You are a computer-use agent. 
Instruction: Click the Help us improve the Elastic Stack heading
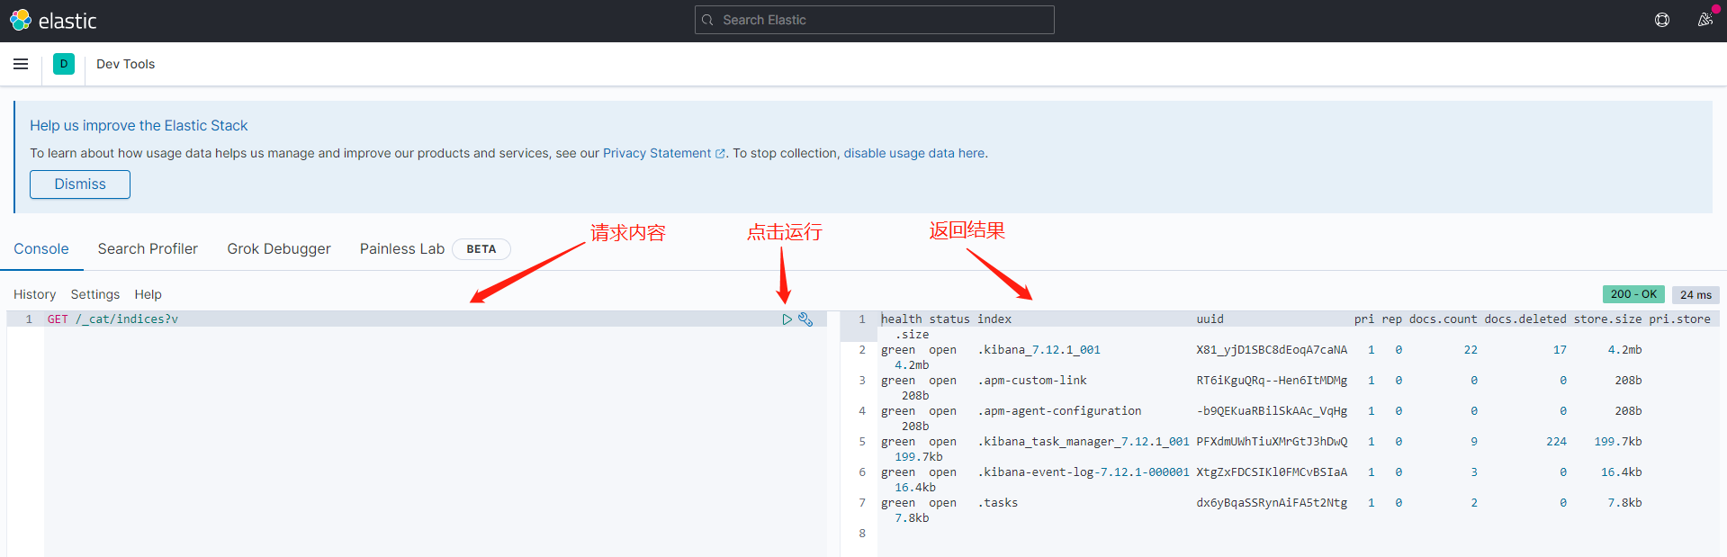coord(139,125)
